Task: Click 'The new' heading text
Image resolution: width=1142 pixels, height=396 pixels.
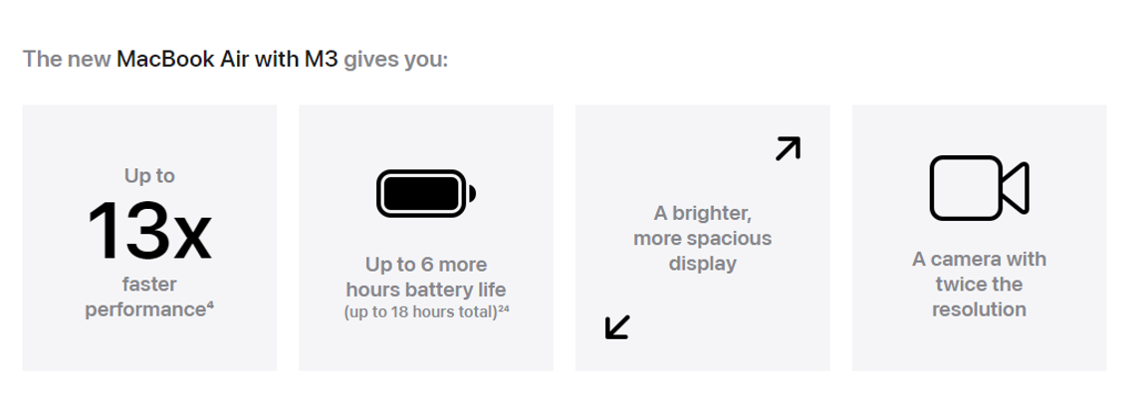Action: (67, 59)
